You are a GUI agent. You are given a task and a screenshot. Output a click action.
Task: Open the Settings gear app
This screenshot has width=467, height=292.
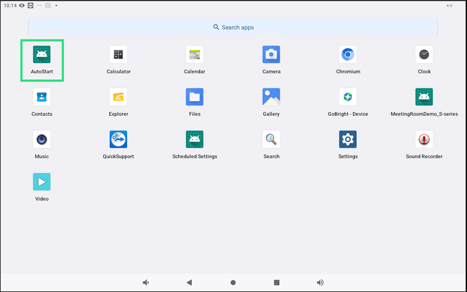pos(348,140)
